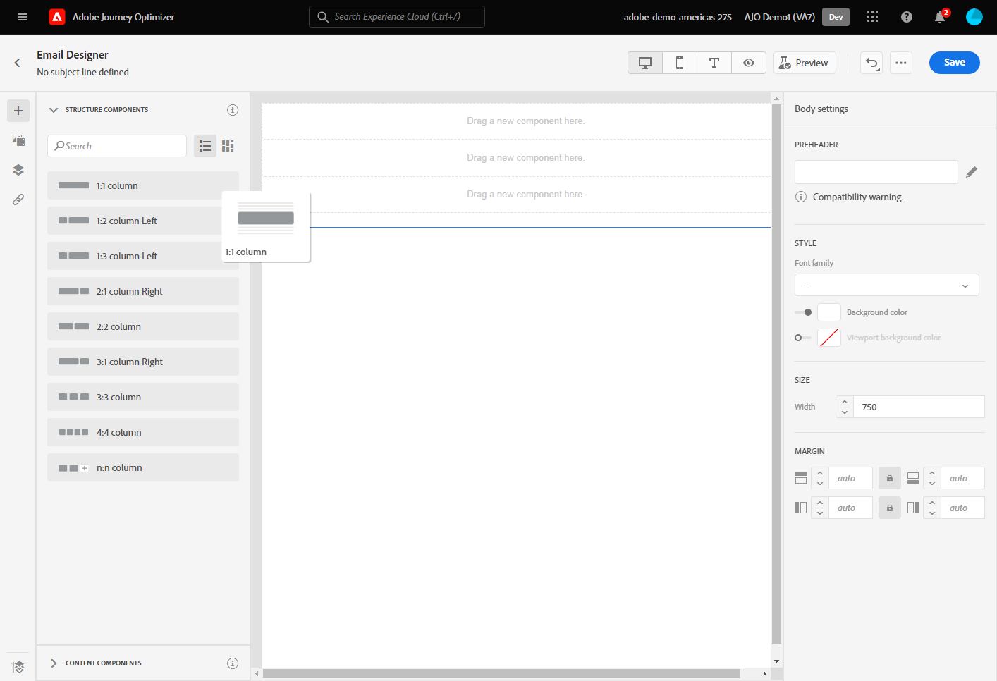Toggle the Background color switch
Screen dimensions: 997x681
click(x=803, y=312)
